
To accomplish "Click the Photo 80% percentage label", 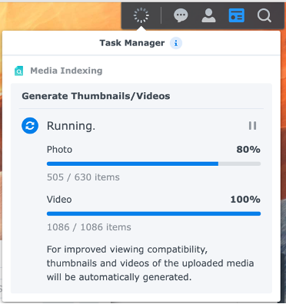I will (x=248, y=150).
